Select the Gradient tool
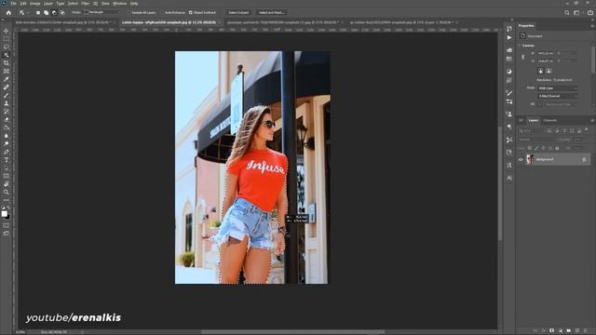The image size is (596, 335). click(7, 127)
